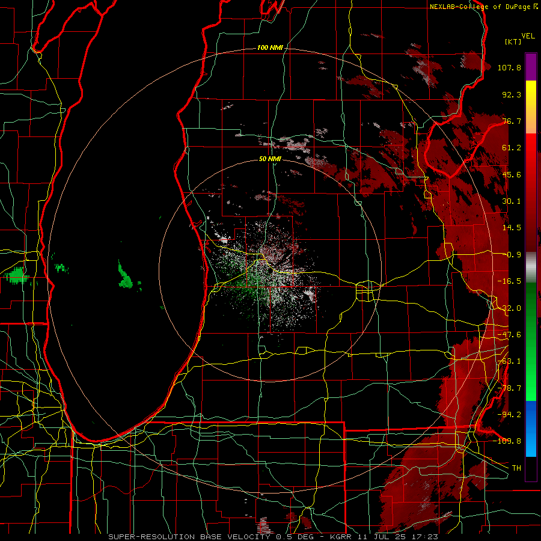541x541 pixels.
Task: Click the 45.6 velocity scale value
Action: click(x=512, y=174)
